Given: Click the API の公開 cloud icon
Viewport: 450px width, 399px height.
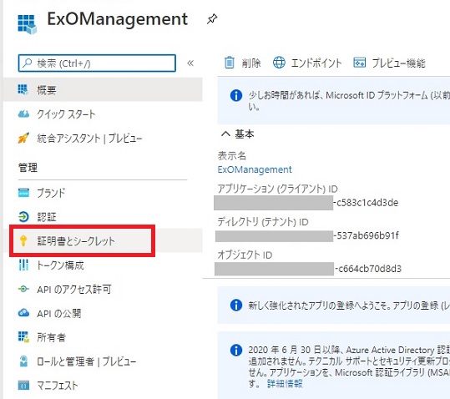Looking at the screenshot, I should [x=23, y=313].
